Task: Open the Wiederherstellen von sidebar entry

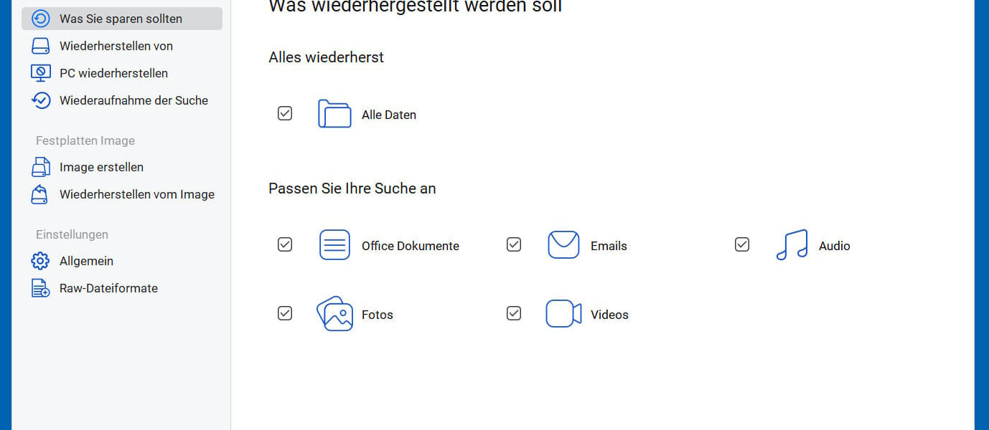Action: pyautogui.click(x=116, y=45)
